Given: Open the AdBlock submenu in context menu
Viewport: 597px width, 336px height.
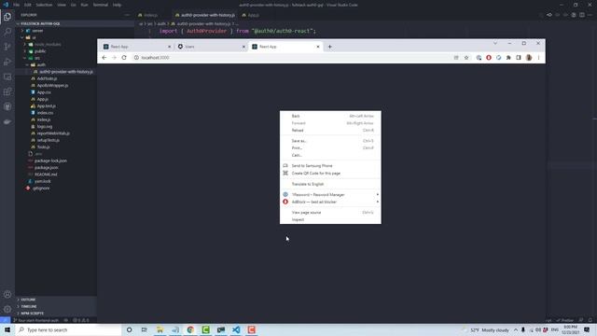Looking at the screenshot, I should (x=330, y=202).
